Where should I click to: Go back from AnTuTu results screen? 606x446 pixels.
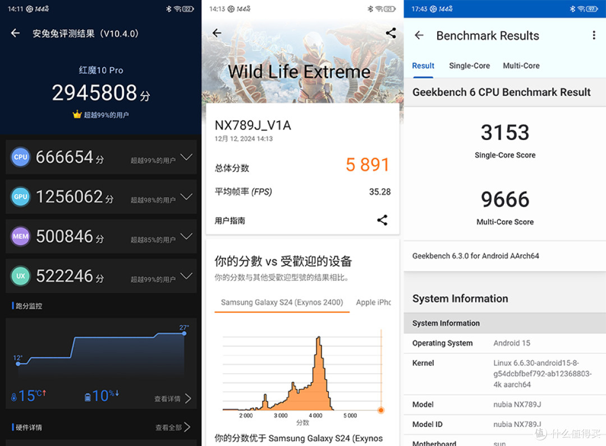coord(16,33)
